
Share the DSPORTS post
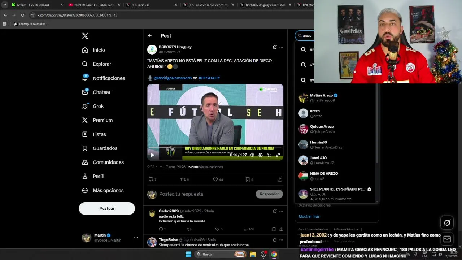[x=280, y=179]
